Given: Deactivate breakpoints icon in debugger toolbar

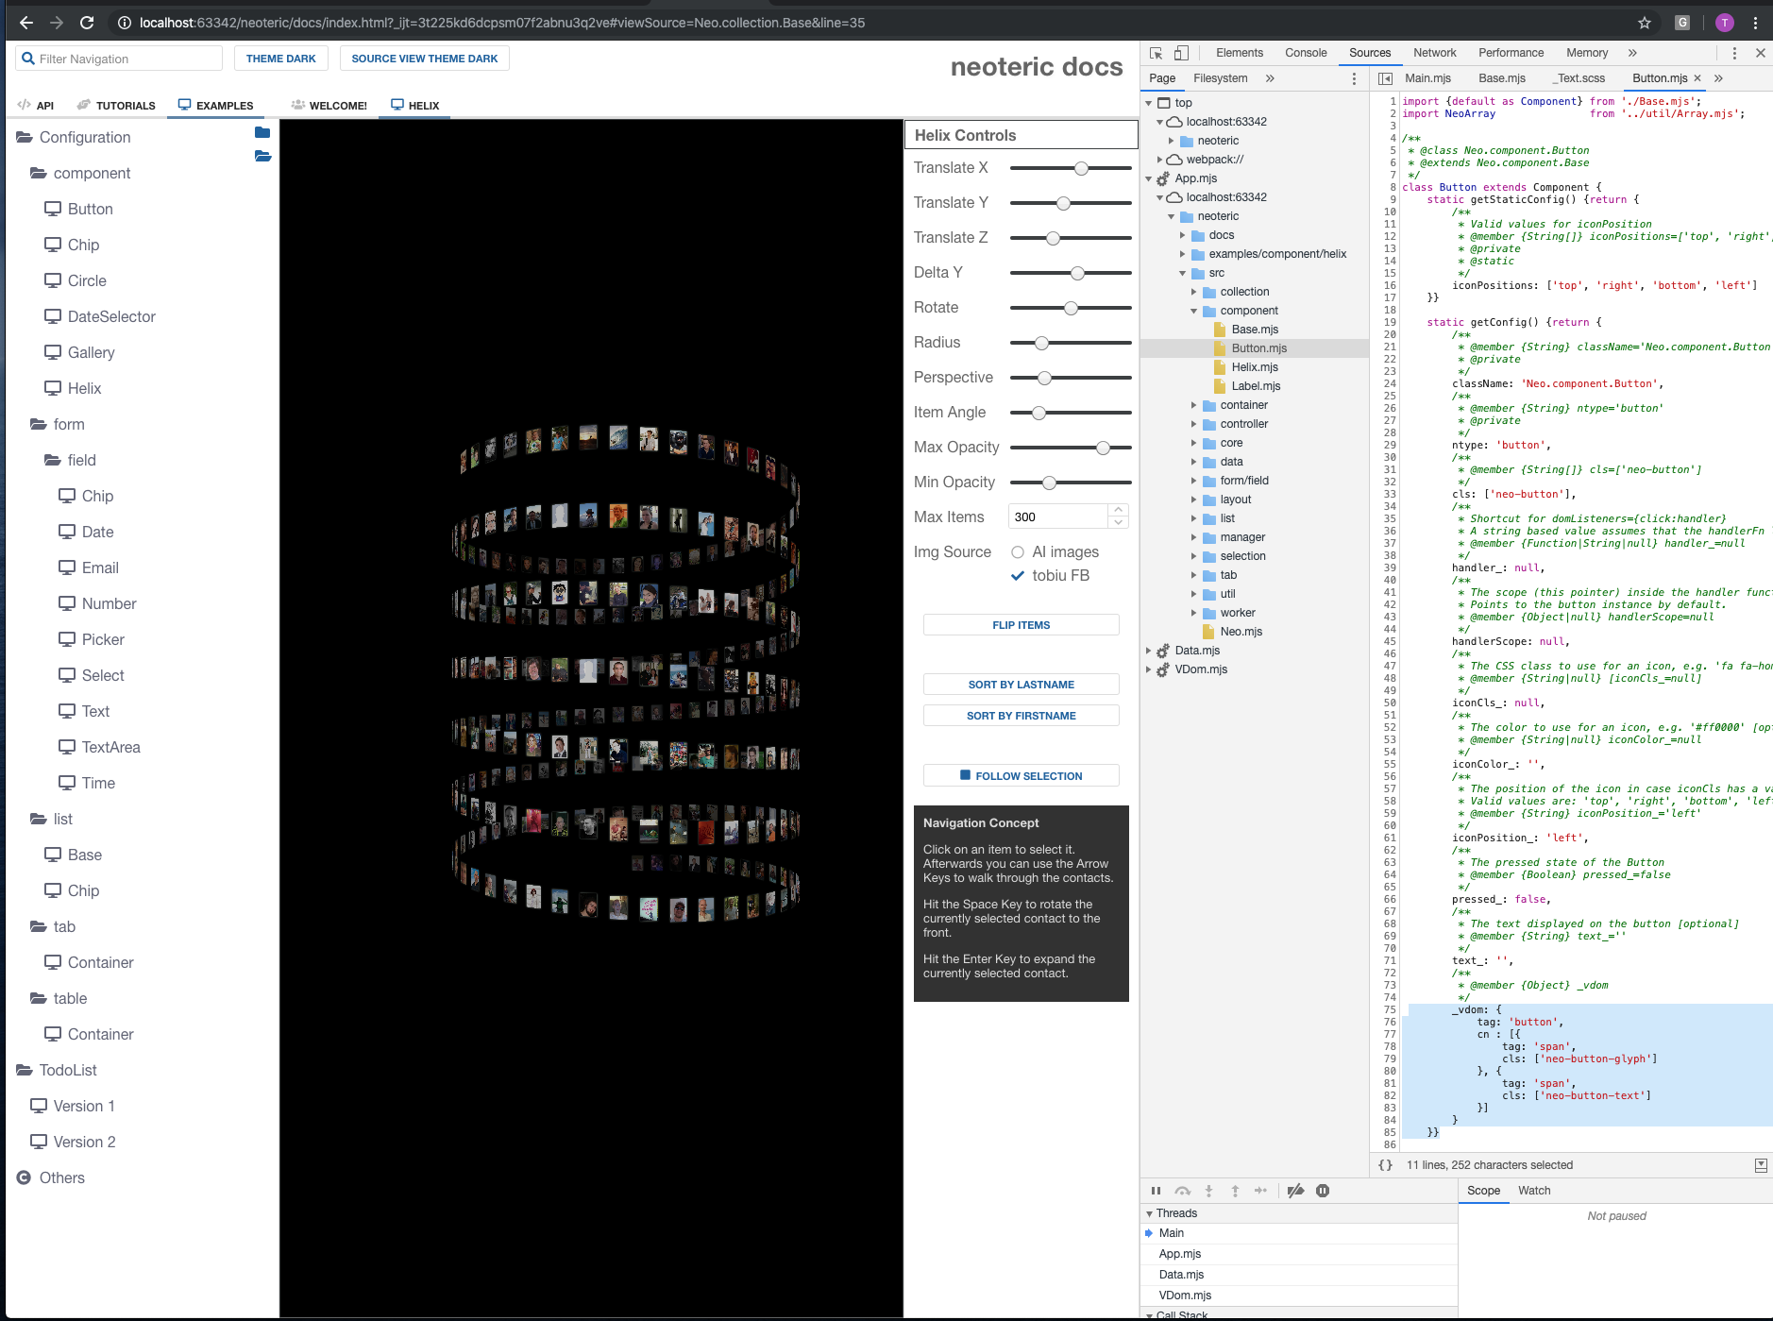Looking at the screenshot, I should pyautogui.click(x=1295, y=1191).
